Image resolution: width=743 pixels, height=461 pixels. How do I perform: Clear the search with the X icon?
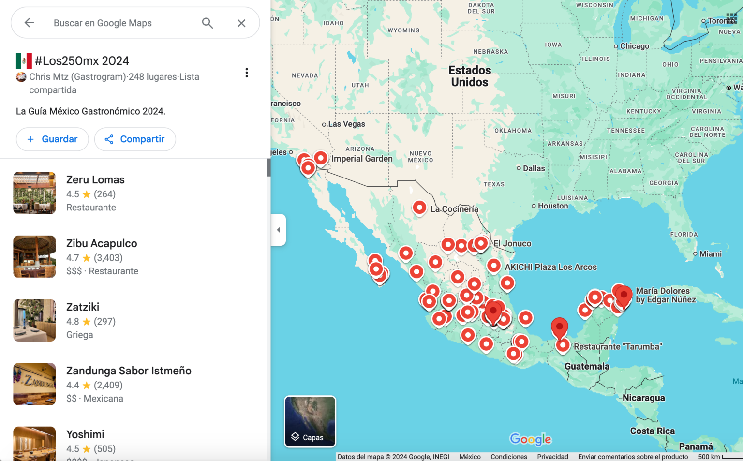(241, 23)
